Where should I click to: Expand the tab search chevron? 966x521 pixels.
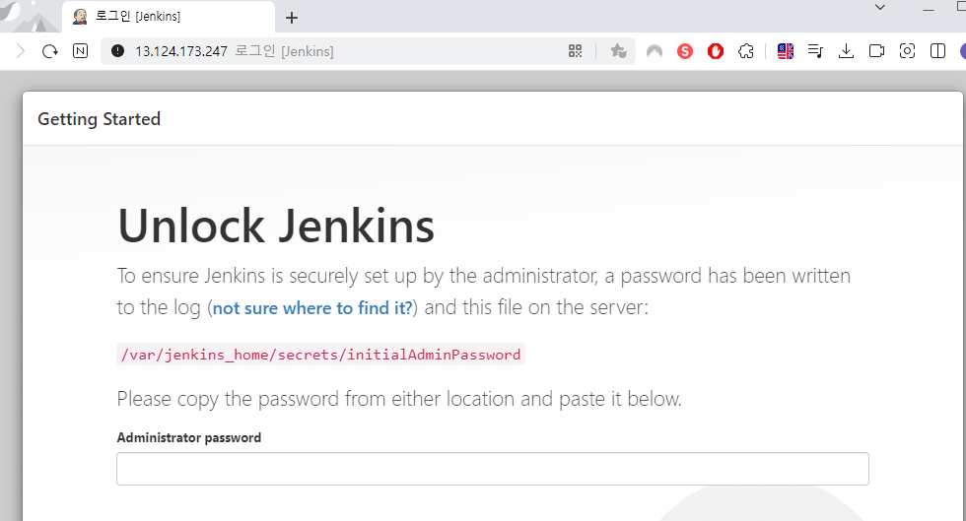point(880,8)
